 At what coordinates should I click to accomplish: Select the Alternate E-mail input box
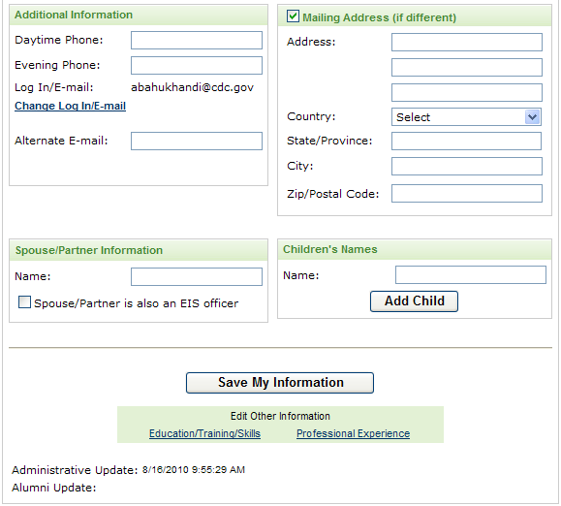[x=197, y=141]
